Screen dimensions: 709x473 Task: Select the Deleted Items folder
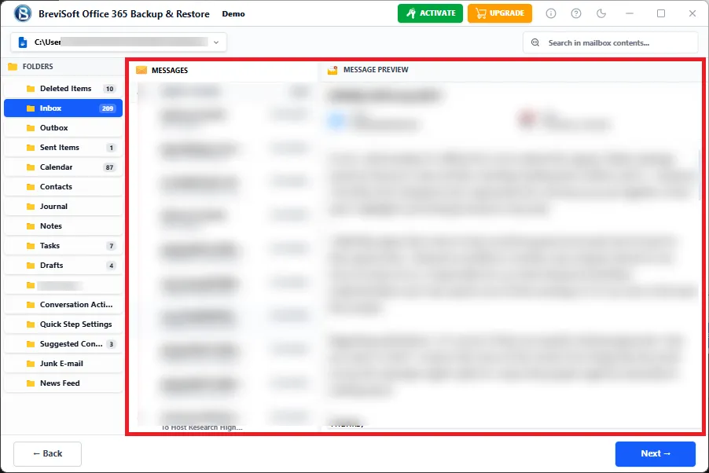(63, 89)
